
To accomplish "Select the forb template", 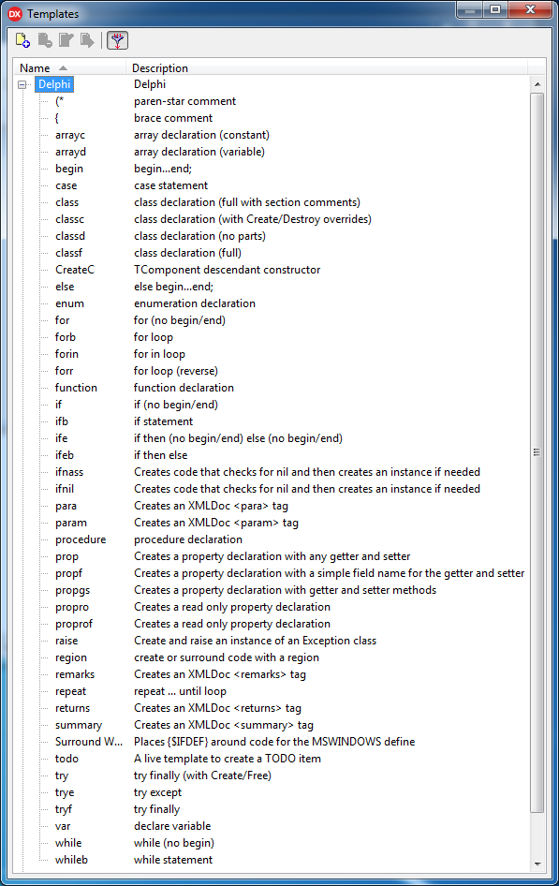I will click(x=65, y=337).
